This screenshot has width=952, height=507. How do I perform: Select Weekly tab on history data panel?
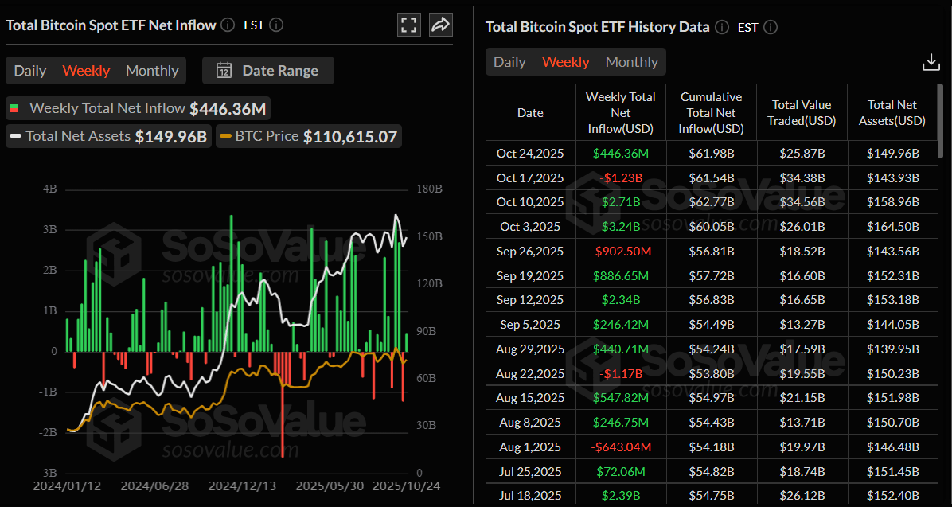point(565,61)
